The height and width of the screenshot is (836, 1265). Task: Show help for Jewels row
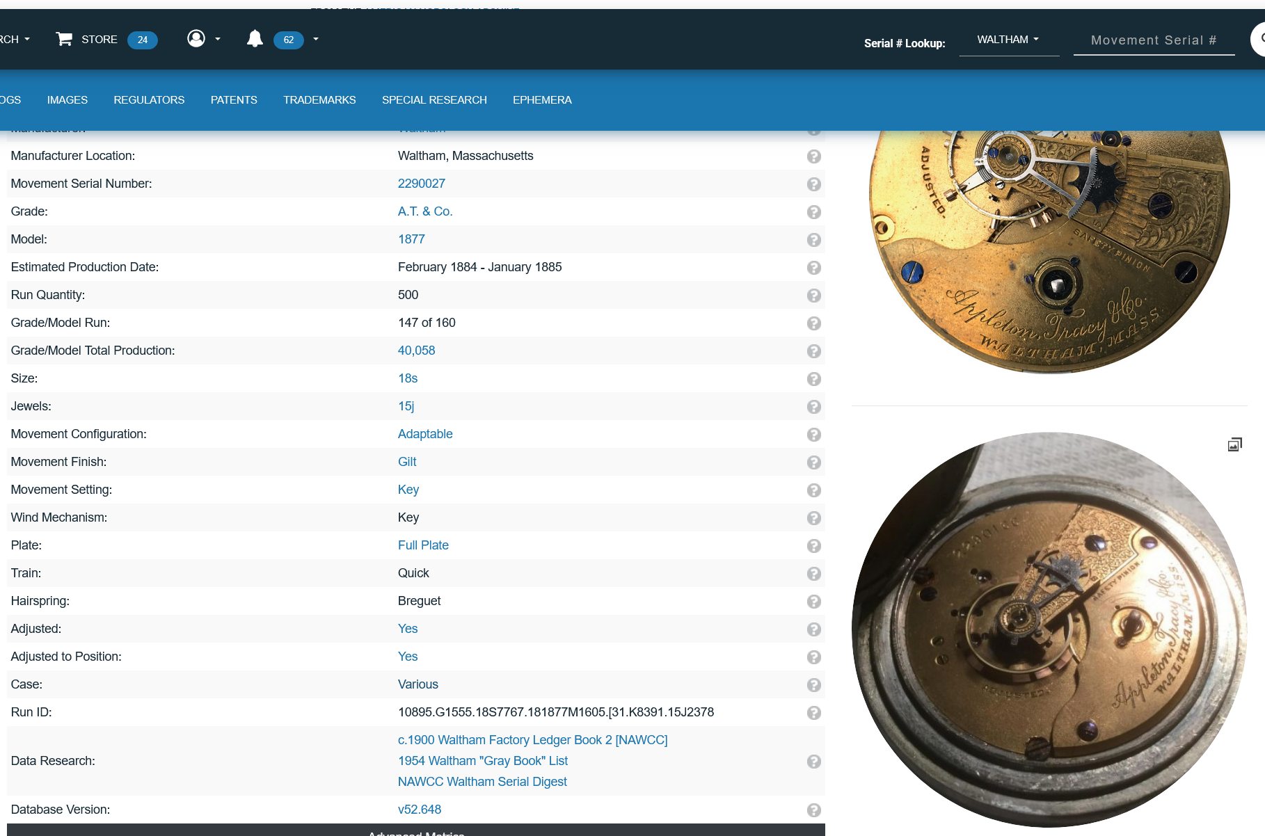(x=814, y=407)
